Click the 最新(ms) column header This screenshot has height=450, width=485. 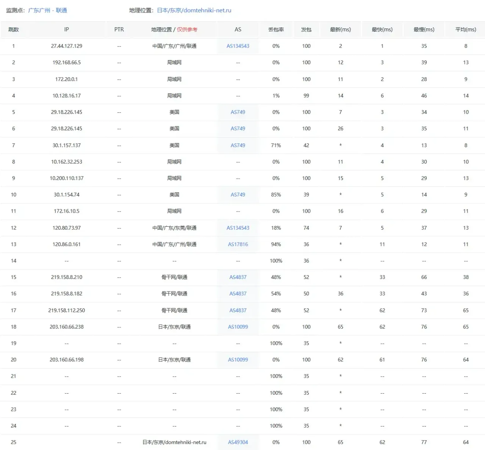(x=340, y=30)
